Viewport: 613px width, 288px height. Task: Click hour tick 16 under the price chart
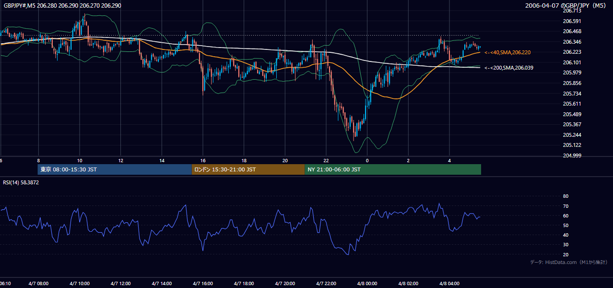pyautogui.click(x=203, y=160)
